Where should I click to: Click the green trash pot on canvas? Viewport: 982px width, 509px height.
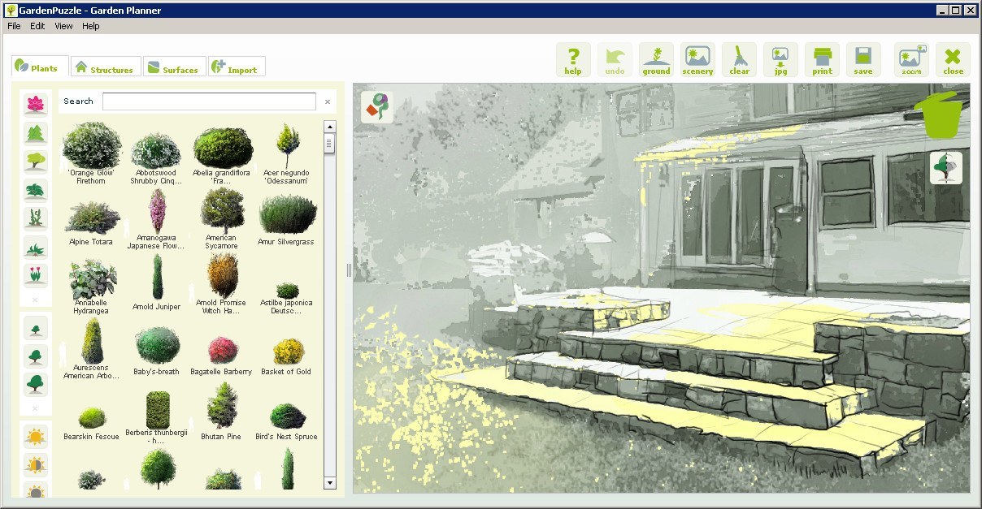940,115
